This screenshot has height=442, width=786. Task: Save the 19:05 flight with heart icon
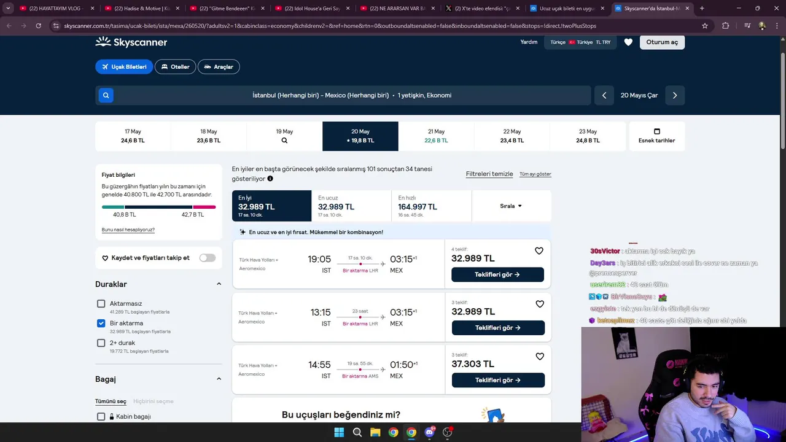539,250
